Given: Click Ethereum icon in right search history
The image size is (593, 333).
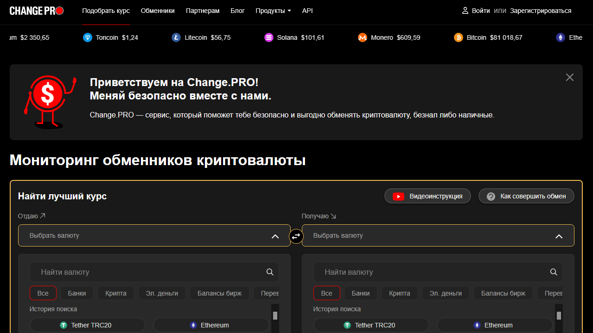Looking at the screenshot, I should pos(477,325).
